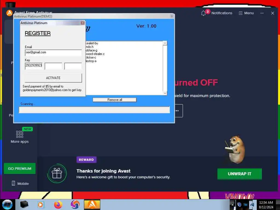This screenshot has width=280, height=210.
Task: Click the ACTIVATE button in Register dialog
Action: point(53,78)
